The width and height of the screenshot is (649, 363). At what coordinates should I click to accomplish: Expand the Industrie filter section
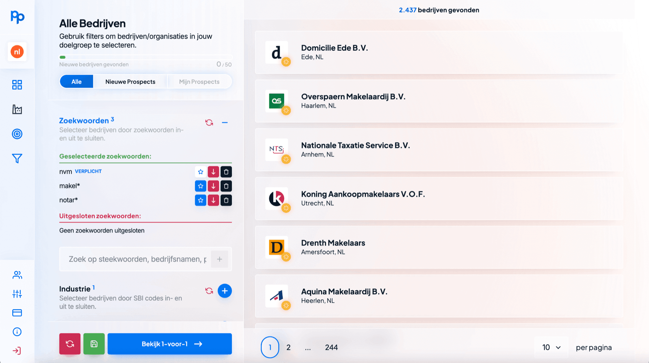[225, 291]
